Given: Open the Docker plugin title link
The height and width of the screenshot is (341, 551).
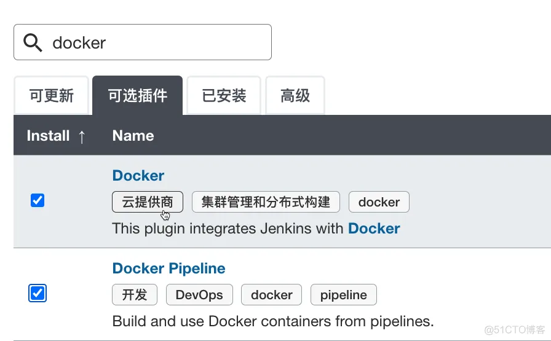Looking at the screenshot, I should click(138, 176).
